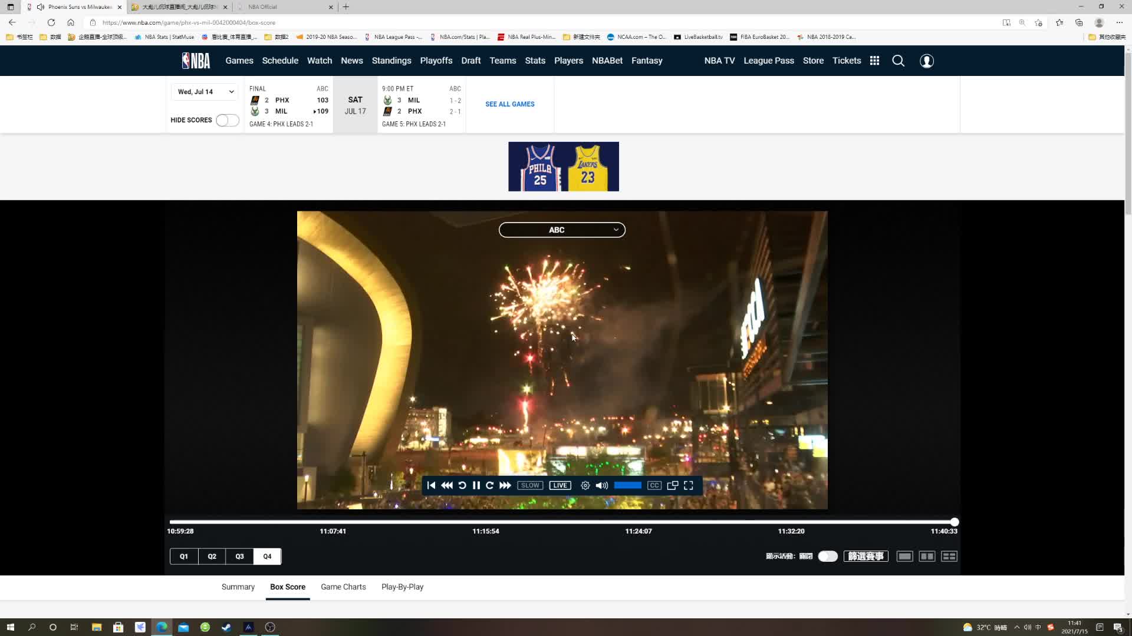Image resolution: width=1132 pixels, height=636 pixels.
Task: Open the Standings menu item
Action: point(391,61)
